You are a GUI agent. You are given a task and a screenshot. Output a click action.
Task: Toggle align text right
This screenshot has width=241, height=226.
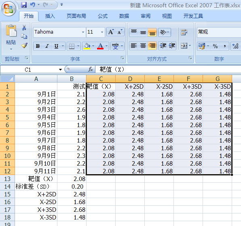click(152, 46)
